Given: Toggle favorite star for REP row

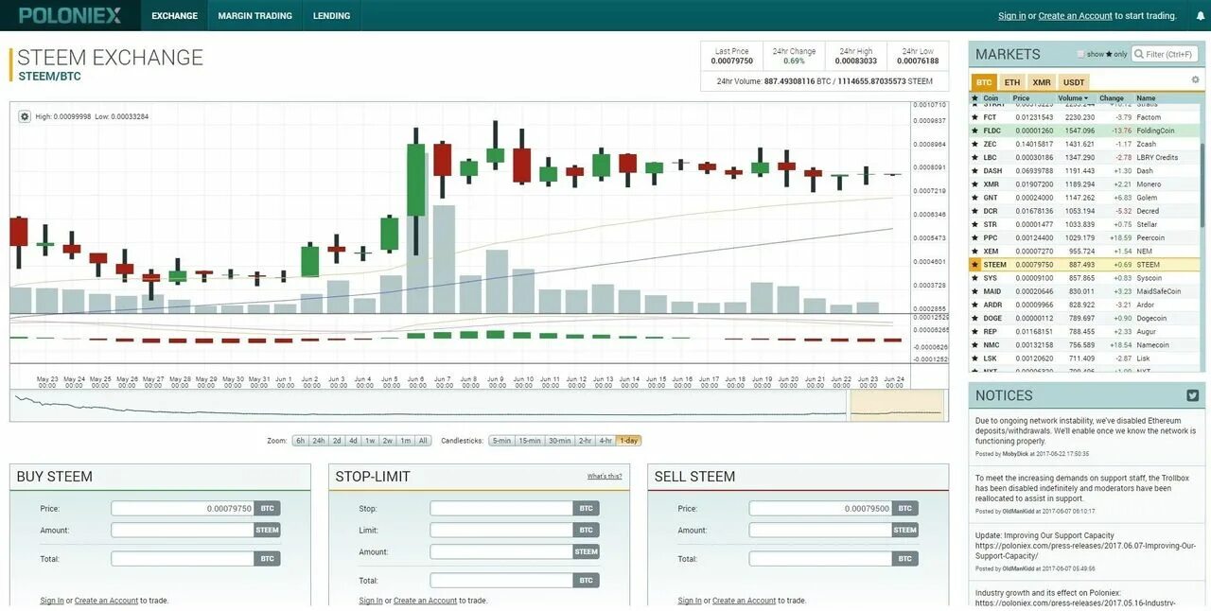Looking at the screenshot, I should tap(975, 332).
